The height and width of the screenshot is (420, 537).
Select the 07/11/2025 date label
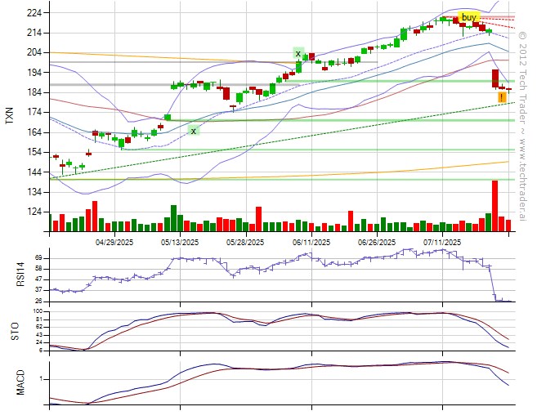(442, 243)
